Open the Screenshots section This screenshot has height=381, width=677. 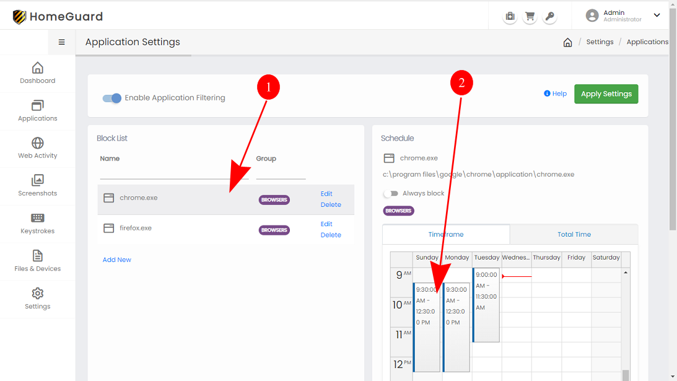pos(38,186)
